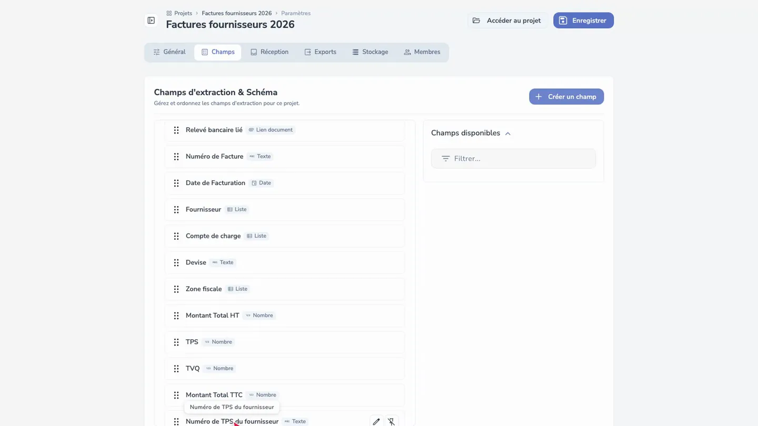Open Factures fournisseurs 2026 breadcrumb link
Screen dimensions: 758x426
(236, 13)
